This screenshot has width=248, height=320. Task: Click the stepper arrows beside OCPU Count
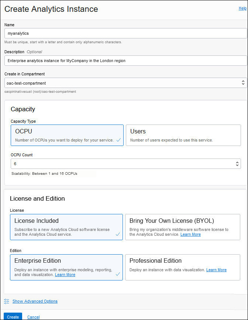(x=237, y=163)
